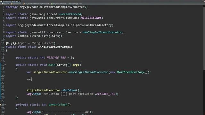
Task: Click MESSAGE_TAG argument on line 25
Action: click(x=106, y=94)
